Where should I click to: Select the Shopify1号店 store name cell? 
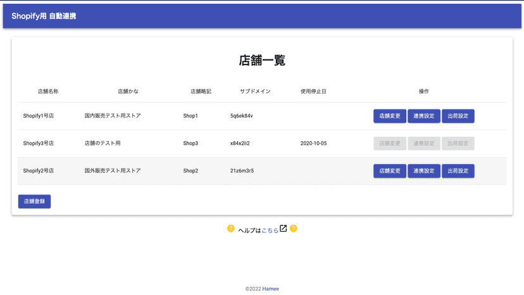click(x=39, y=116)
